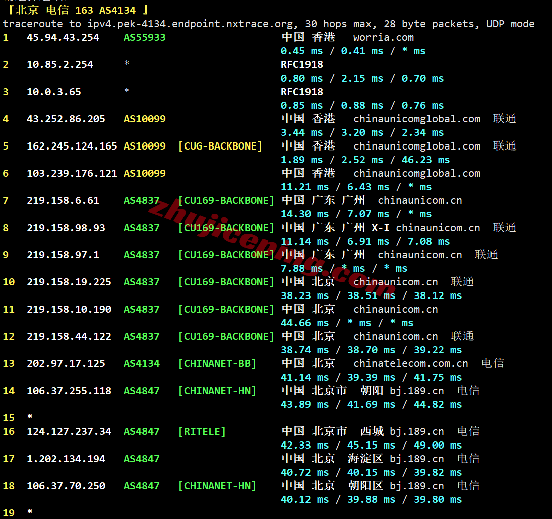Select the 49.00 ms latency value
Viewport: 552px width, 519px height.
coord(438,445)
